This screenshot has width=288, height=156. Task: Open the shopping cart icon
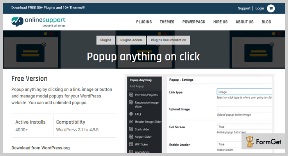[271, 9]
